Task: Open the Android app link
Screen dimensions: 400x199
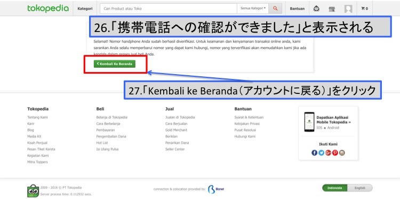Action: (333, 128)
